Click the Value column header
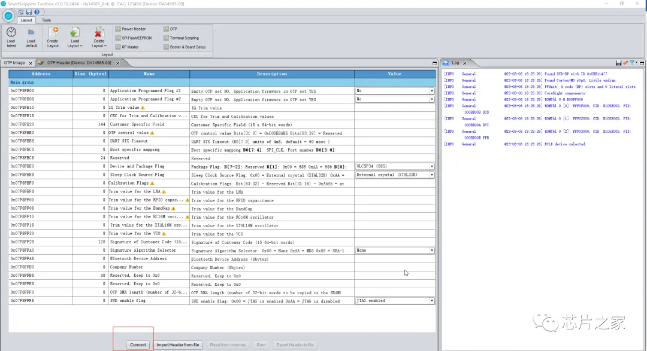Viewport: 647px width, 351px height. [x=394, y=74]
